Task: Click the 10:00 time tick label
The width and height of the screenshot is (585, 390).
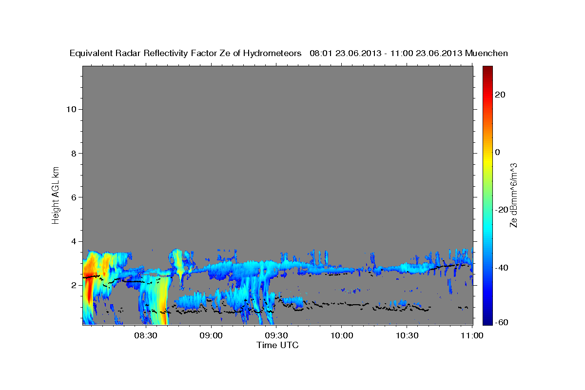Action: click(341, 335)
